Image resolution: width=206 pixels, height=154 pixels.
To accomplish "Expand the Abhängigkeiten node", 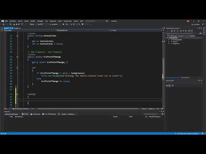I will click(x=169, y=40).
